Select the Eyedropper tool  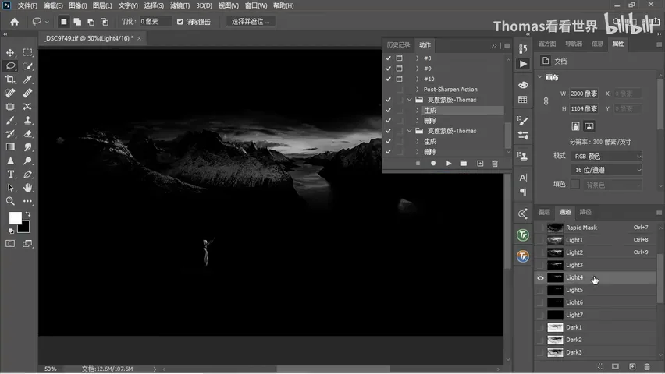[x=27, y=79]
